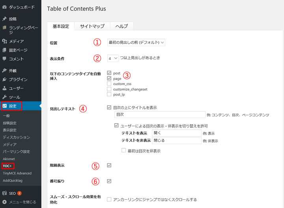
Task: Enable the customize_changeset checkbox
Action: pos(109,89)
